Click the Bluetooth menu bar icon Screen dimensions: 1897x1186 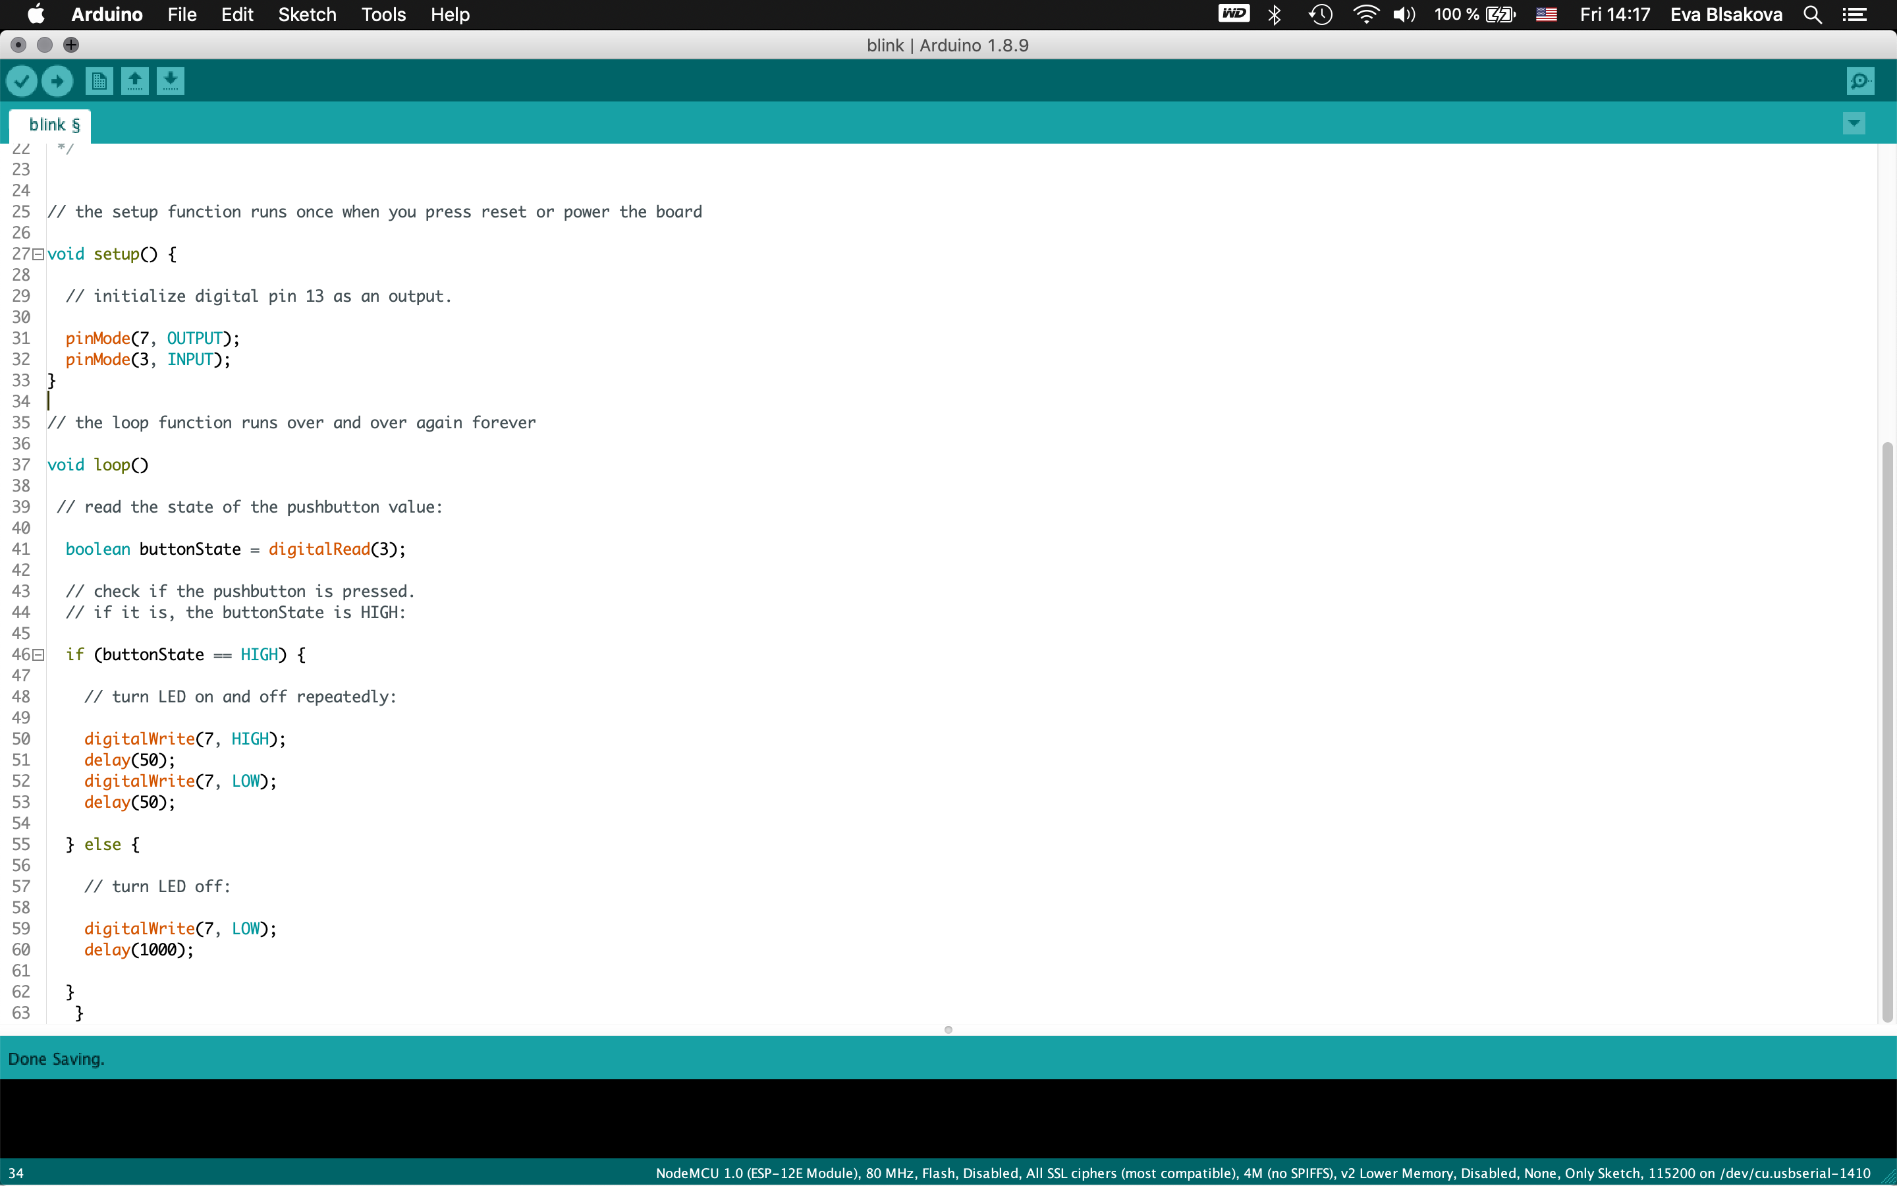1275,15
